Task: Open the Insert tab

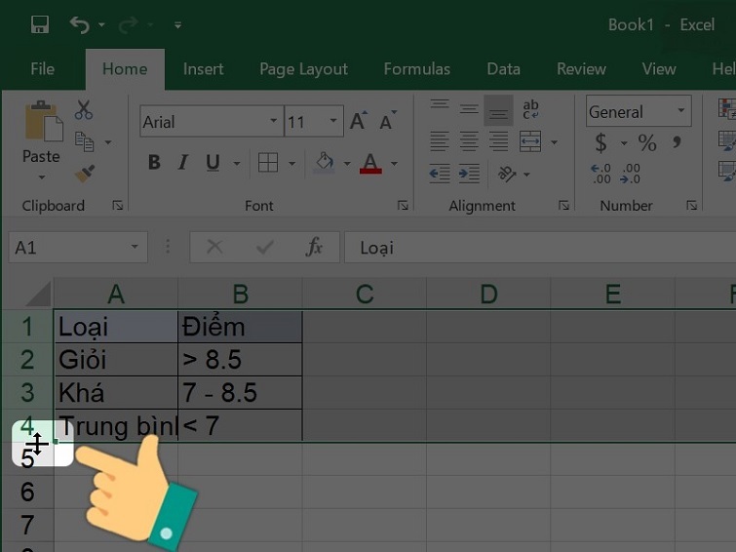Action: click(203, 69)
